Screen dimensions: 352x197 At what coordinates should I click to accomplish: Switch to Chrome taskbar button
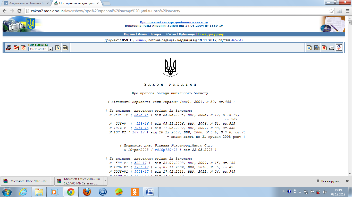click(71, 192)
